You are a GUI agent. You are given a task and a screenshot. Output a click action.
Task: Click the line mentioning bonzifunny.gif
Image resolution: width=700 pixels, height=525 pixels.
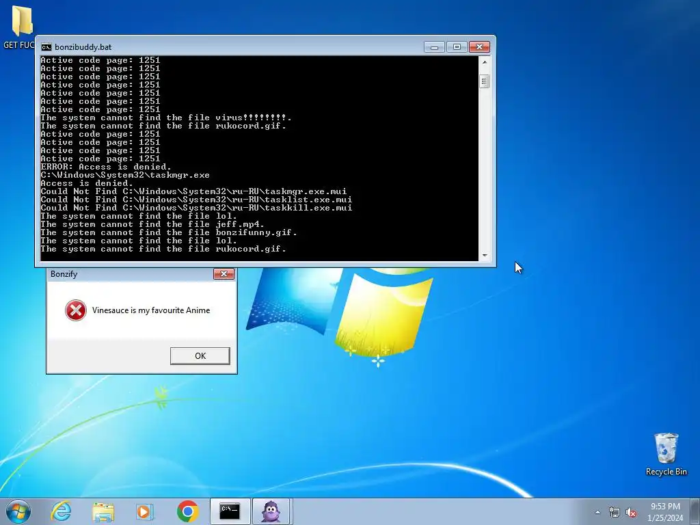[x=169, y=232]
